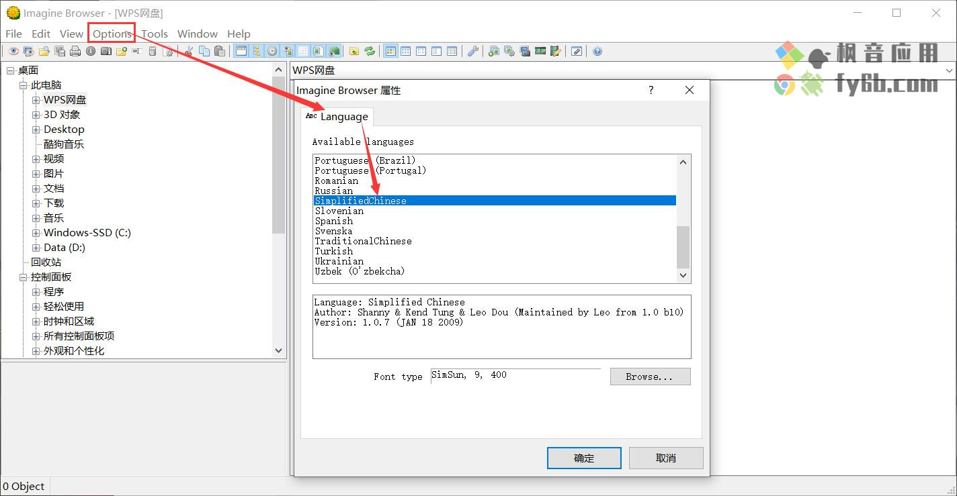Open the Options menu

[112, 34]
